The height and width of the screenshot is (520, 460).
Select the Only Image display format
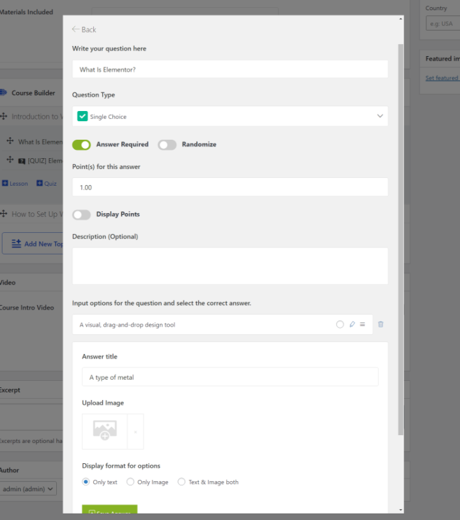[130, 482]
